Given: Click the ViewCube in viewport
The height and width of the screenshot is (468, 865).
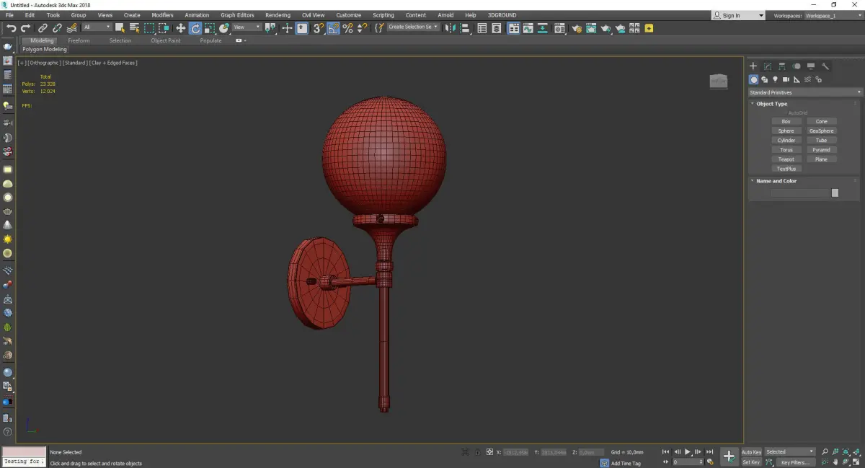Looking at the screenshot, I should tap(718, 81).
